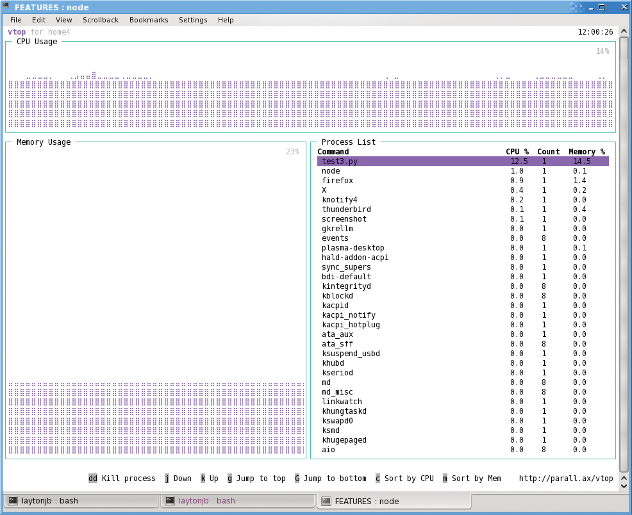Select the kseriod process row
Image resolution: width=632 pixels, height=515 pixels.
coord(463,373)
